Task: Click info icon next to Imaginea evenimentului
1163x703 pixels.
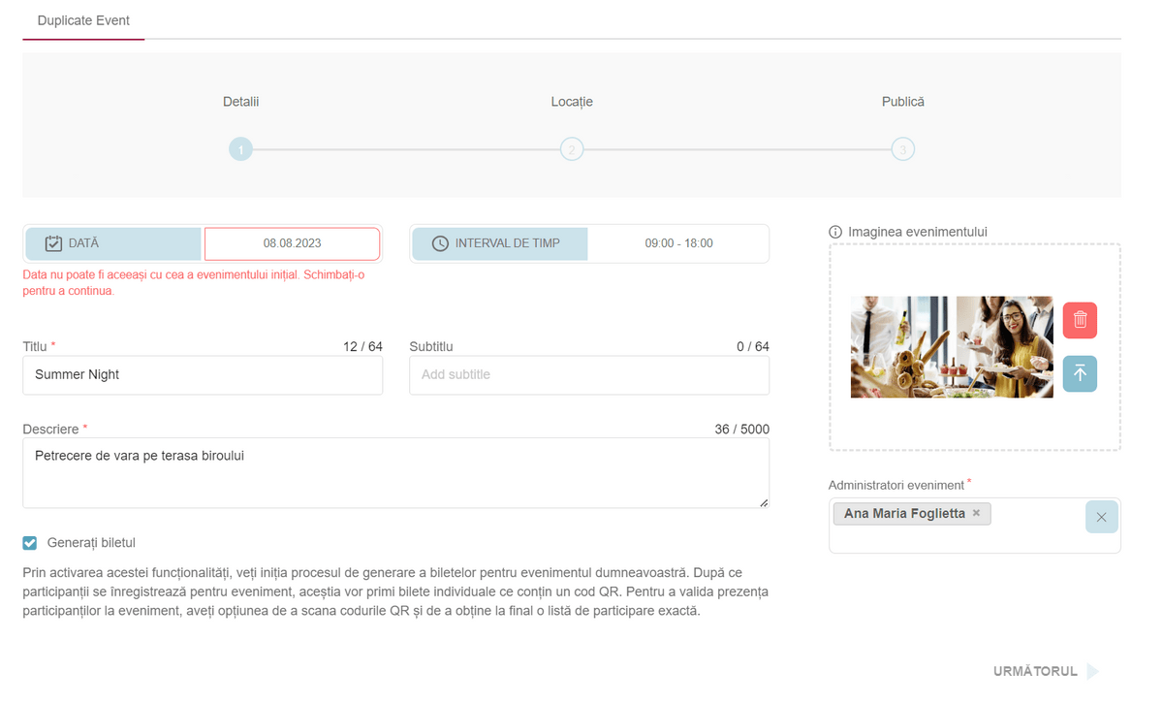Action: 835,233
